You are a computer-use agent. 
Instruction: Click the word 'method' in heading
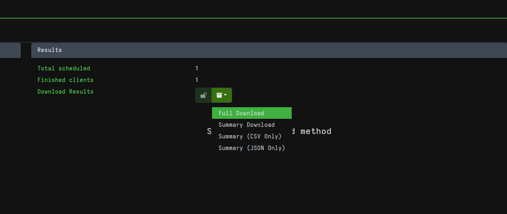[316, 131]
